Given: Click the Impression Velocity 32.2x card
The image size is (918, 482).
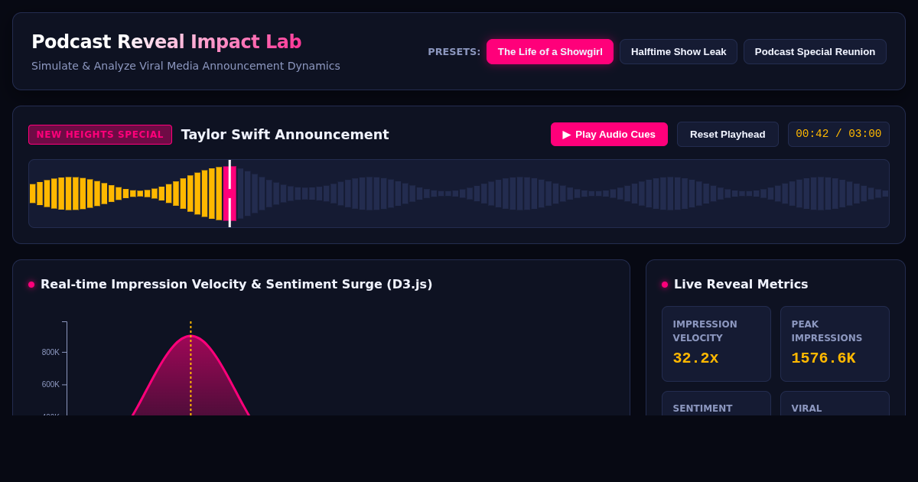Looking at the screenshot, I should pyautogui.click(x=716, y=344).
